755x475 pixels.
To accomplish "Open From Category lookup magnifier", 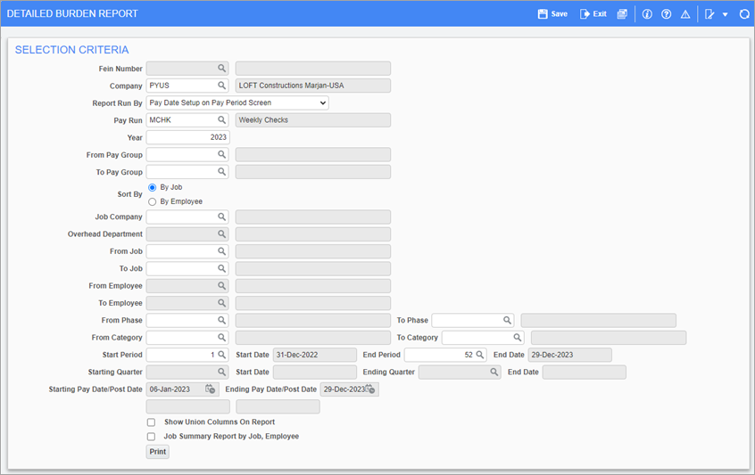I will tap(221, 338).
